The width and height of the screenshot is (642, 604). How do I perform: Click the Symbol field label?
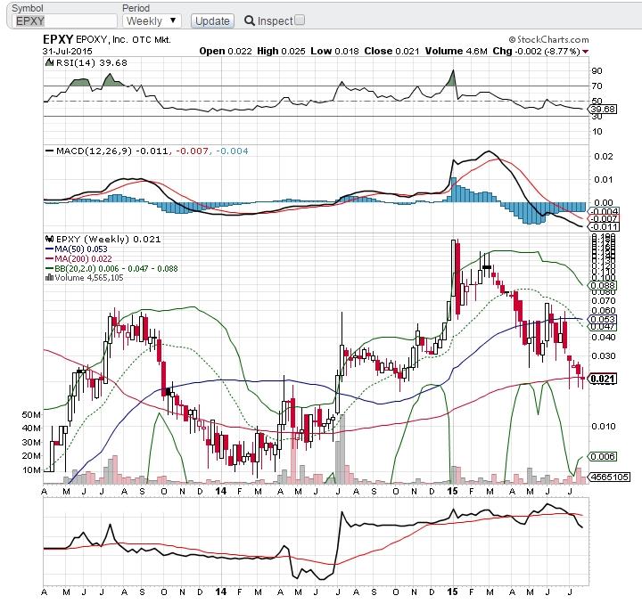point(27,8)
